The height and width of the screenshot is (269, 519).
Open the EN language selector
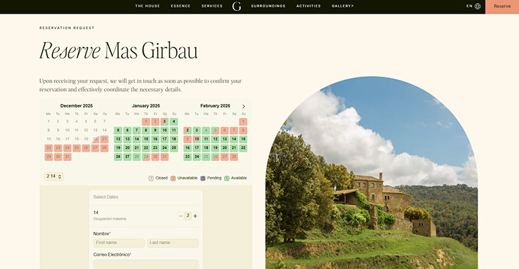pos(469,6)
